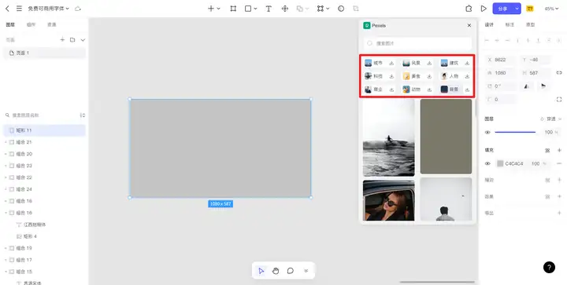Click the blue 分享 share button
Image resolution: width=567 pixels, height=285 pixels.
503,9
